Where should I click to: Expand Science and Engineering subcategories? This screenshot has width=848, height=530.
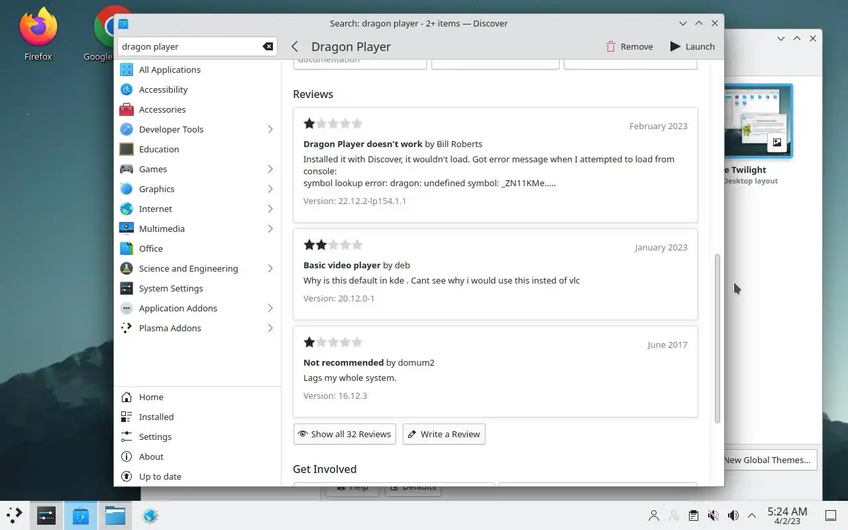point(270,268)
